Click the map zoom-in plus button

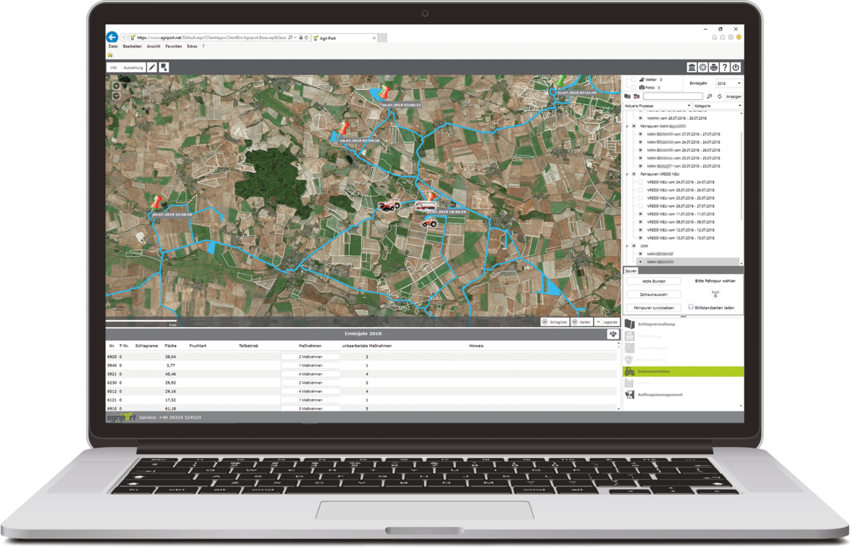(x=116, y=86)
